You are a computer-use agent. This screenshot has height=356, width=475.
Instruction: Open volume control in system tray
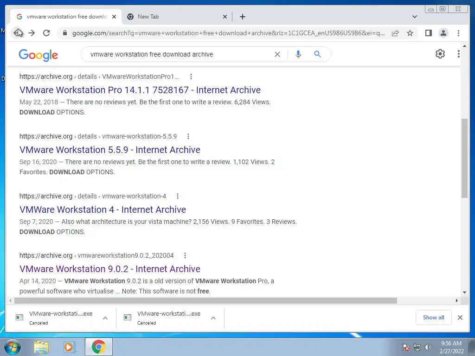pos(428,347)
